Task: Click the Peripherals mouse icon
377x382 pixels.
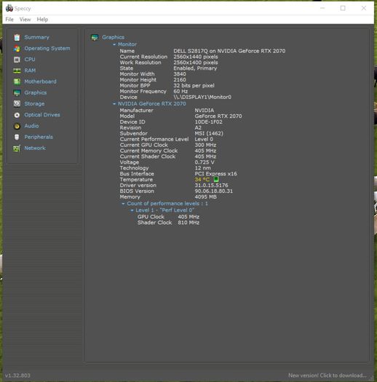Action: tap(17, 138)
